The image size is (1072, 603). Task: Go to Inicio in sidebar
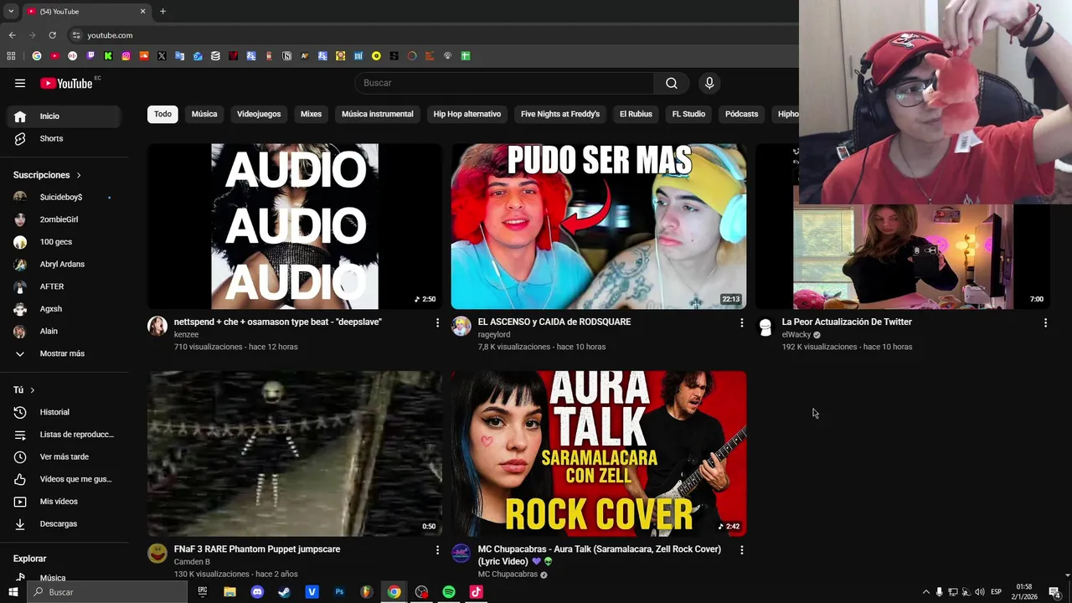(64, 116)
